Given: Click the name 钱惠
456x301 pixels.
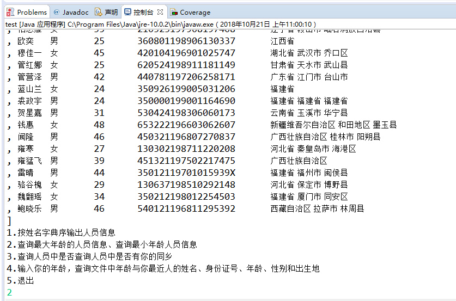Looking at the screenshot, I should 26,125.
